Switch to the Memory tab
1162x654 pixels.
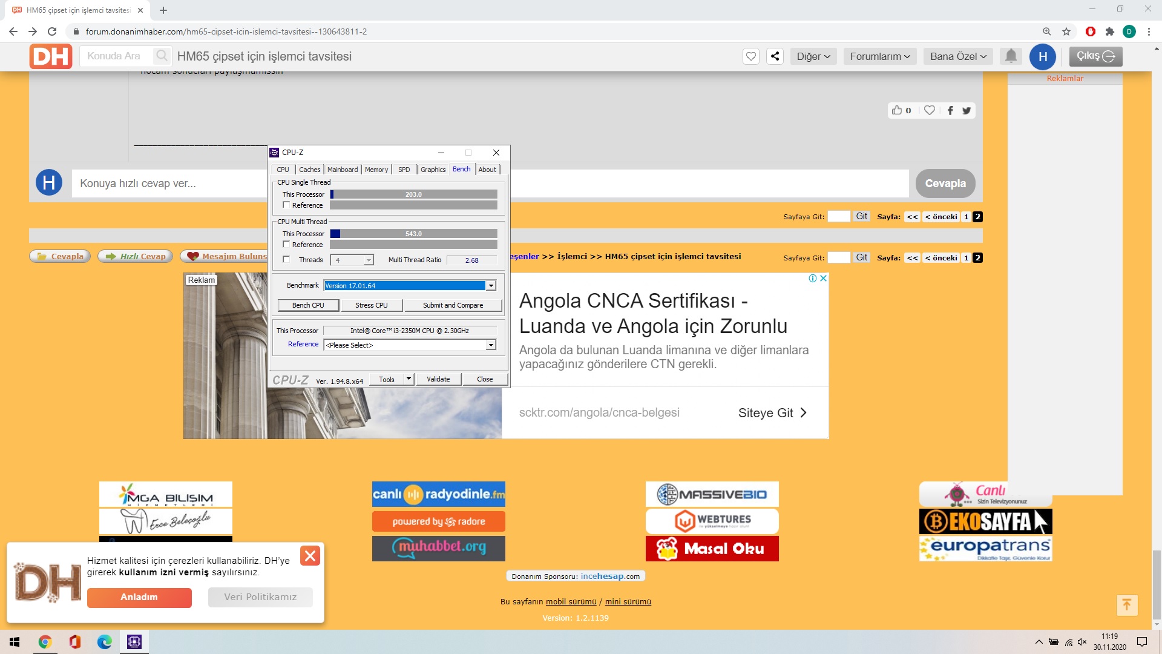point(376,170)
